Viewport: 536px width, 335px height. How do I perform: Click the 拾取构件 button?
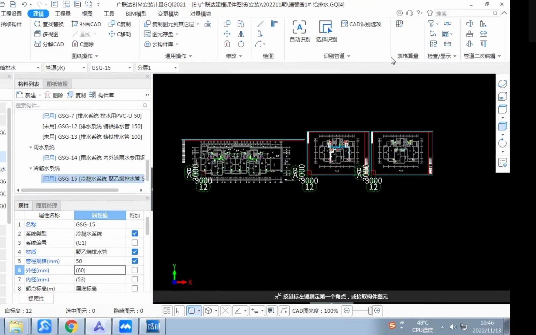11,24
